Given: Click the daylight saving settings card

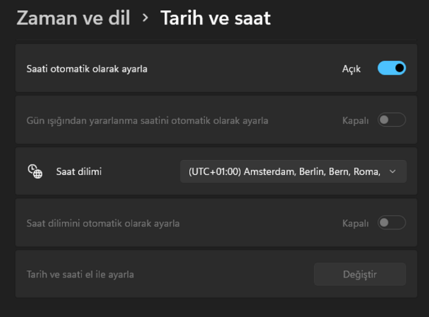Looking at the screenshot, I should pyautogui.click(x=214, y=120).
